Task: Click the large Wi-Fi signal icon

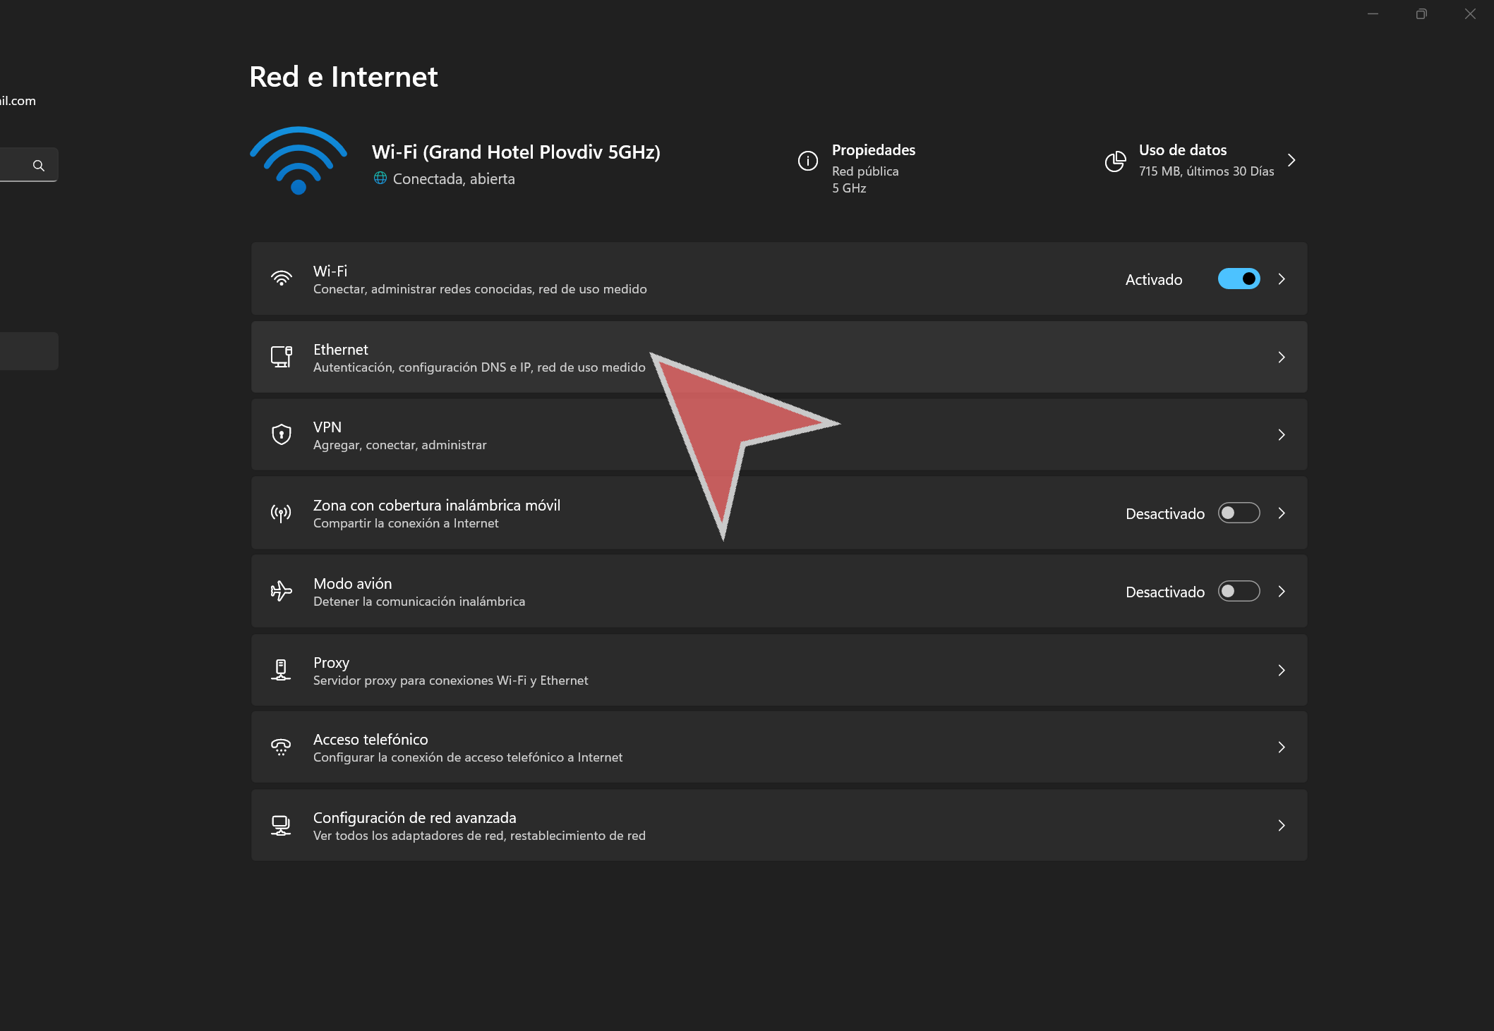Action: coord(299,161)
